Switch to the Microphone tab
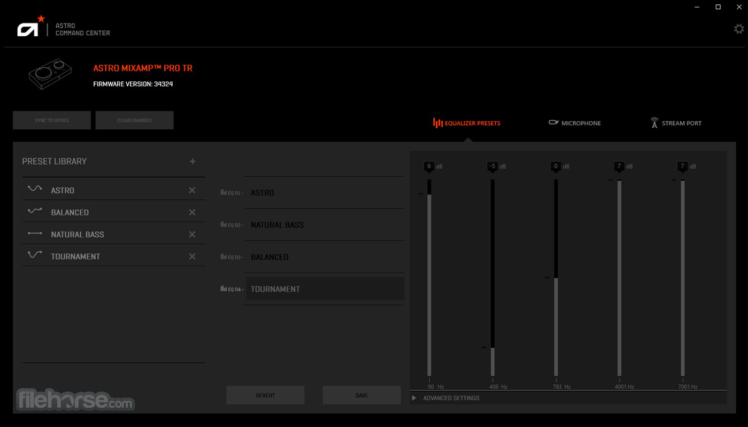748x427 pixels. pos(575,123)
